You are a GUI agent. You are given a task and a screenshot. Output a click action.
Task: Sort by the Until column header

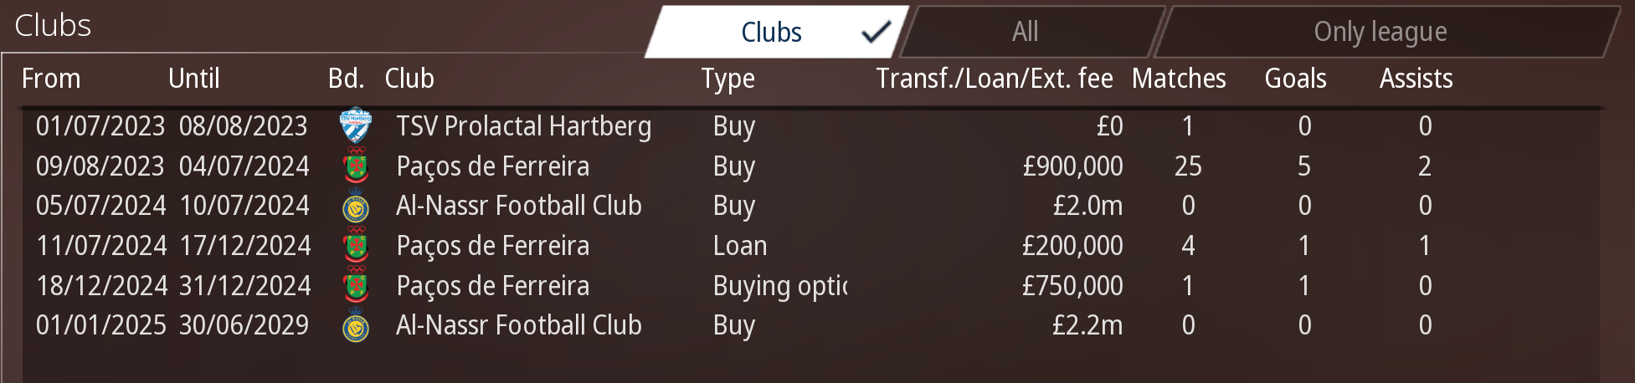(193, 79)
